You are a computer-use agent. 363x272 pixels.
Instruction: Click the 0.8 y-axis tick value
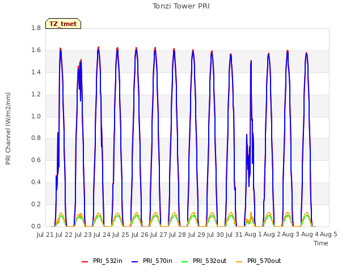36,138
